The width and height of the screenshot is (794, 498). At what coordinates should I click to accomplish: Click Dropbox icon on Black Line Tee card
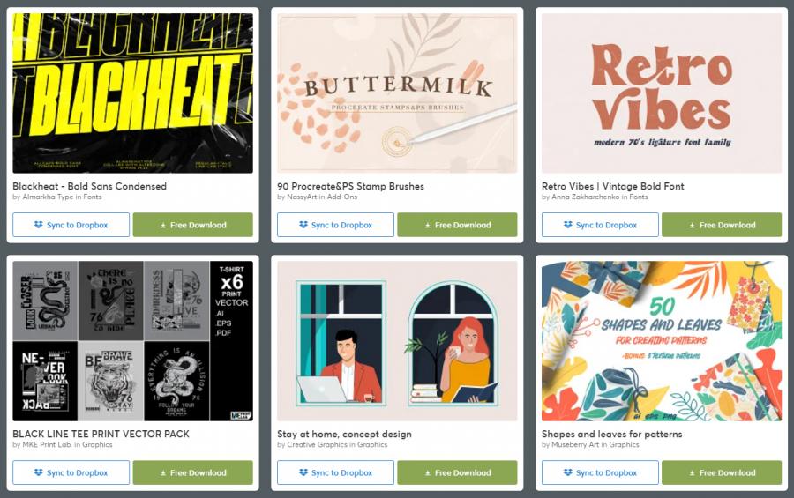pos(39,472)
